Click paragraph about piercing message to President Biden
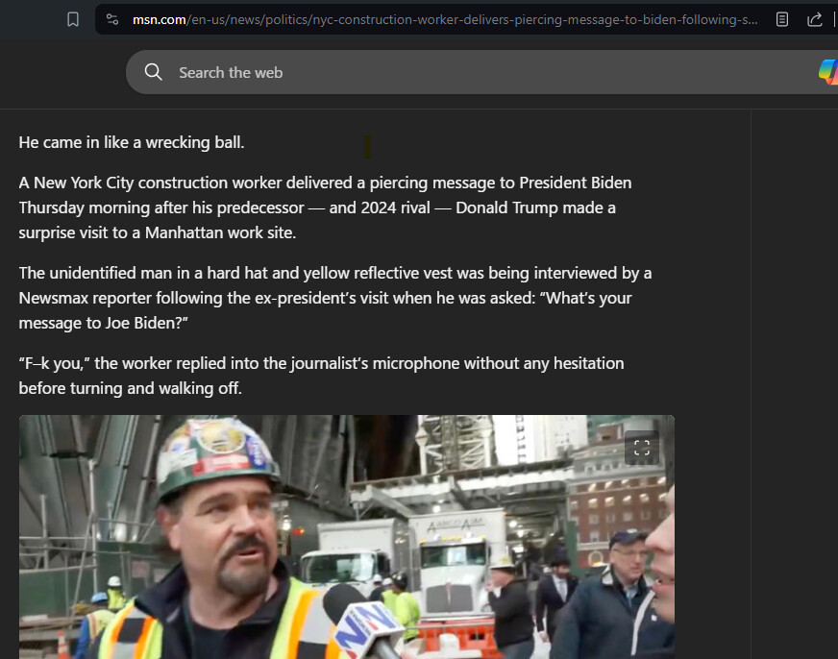Viewport: 838px width, 659px height. tap(325, 207)
